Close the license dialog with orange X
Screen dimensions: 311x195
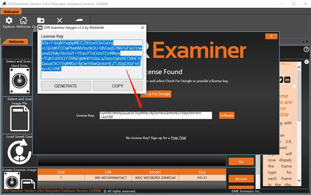click(x=271, y=36)
